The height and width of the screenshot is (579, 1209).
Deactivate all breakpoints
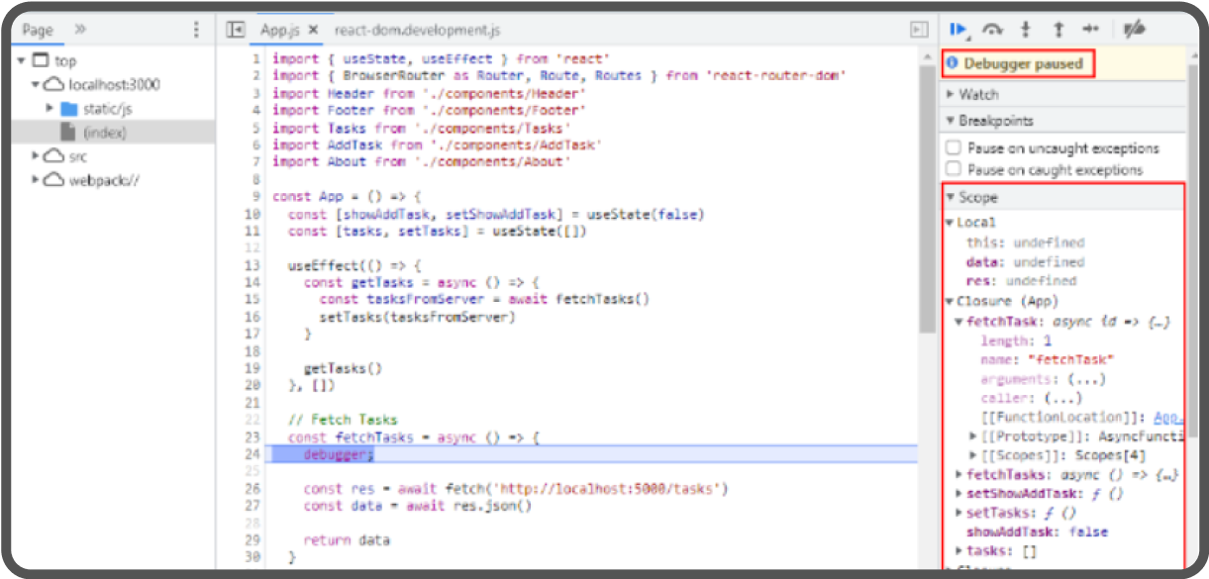1133,29
